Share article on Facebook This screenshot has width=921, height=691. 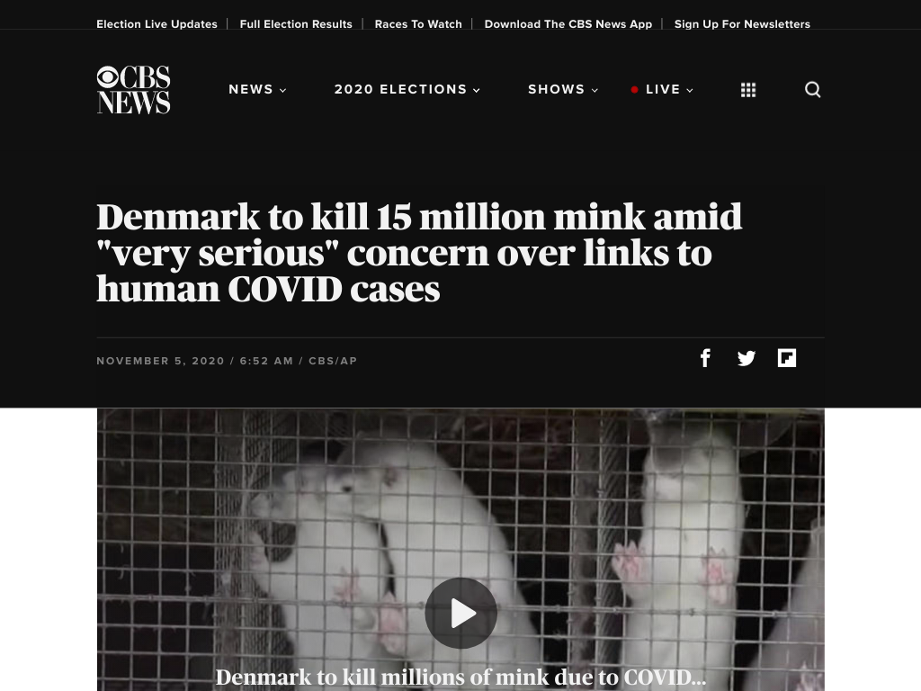[x=705, y=358]
